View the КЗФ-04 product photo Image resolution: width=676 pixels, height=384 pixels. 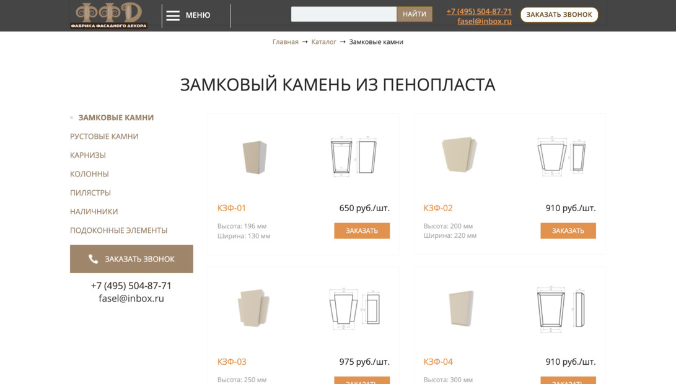461,308
